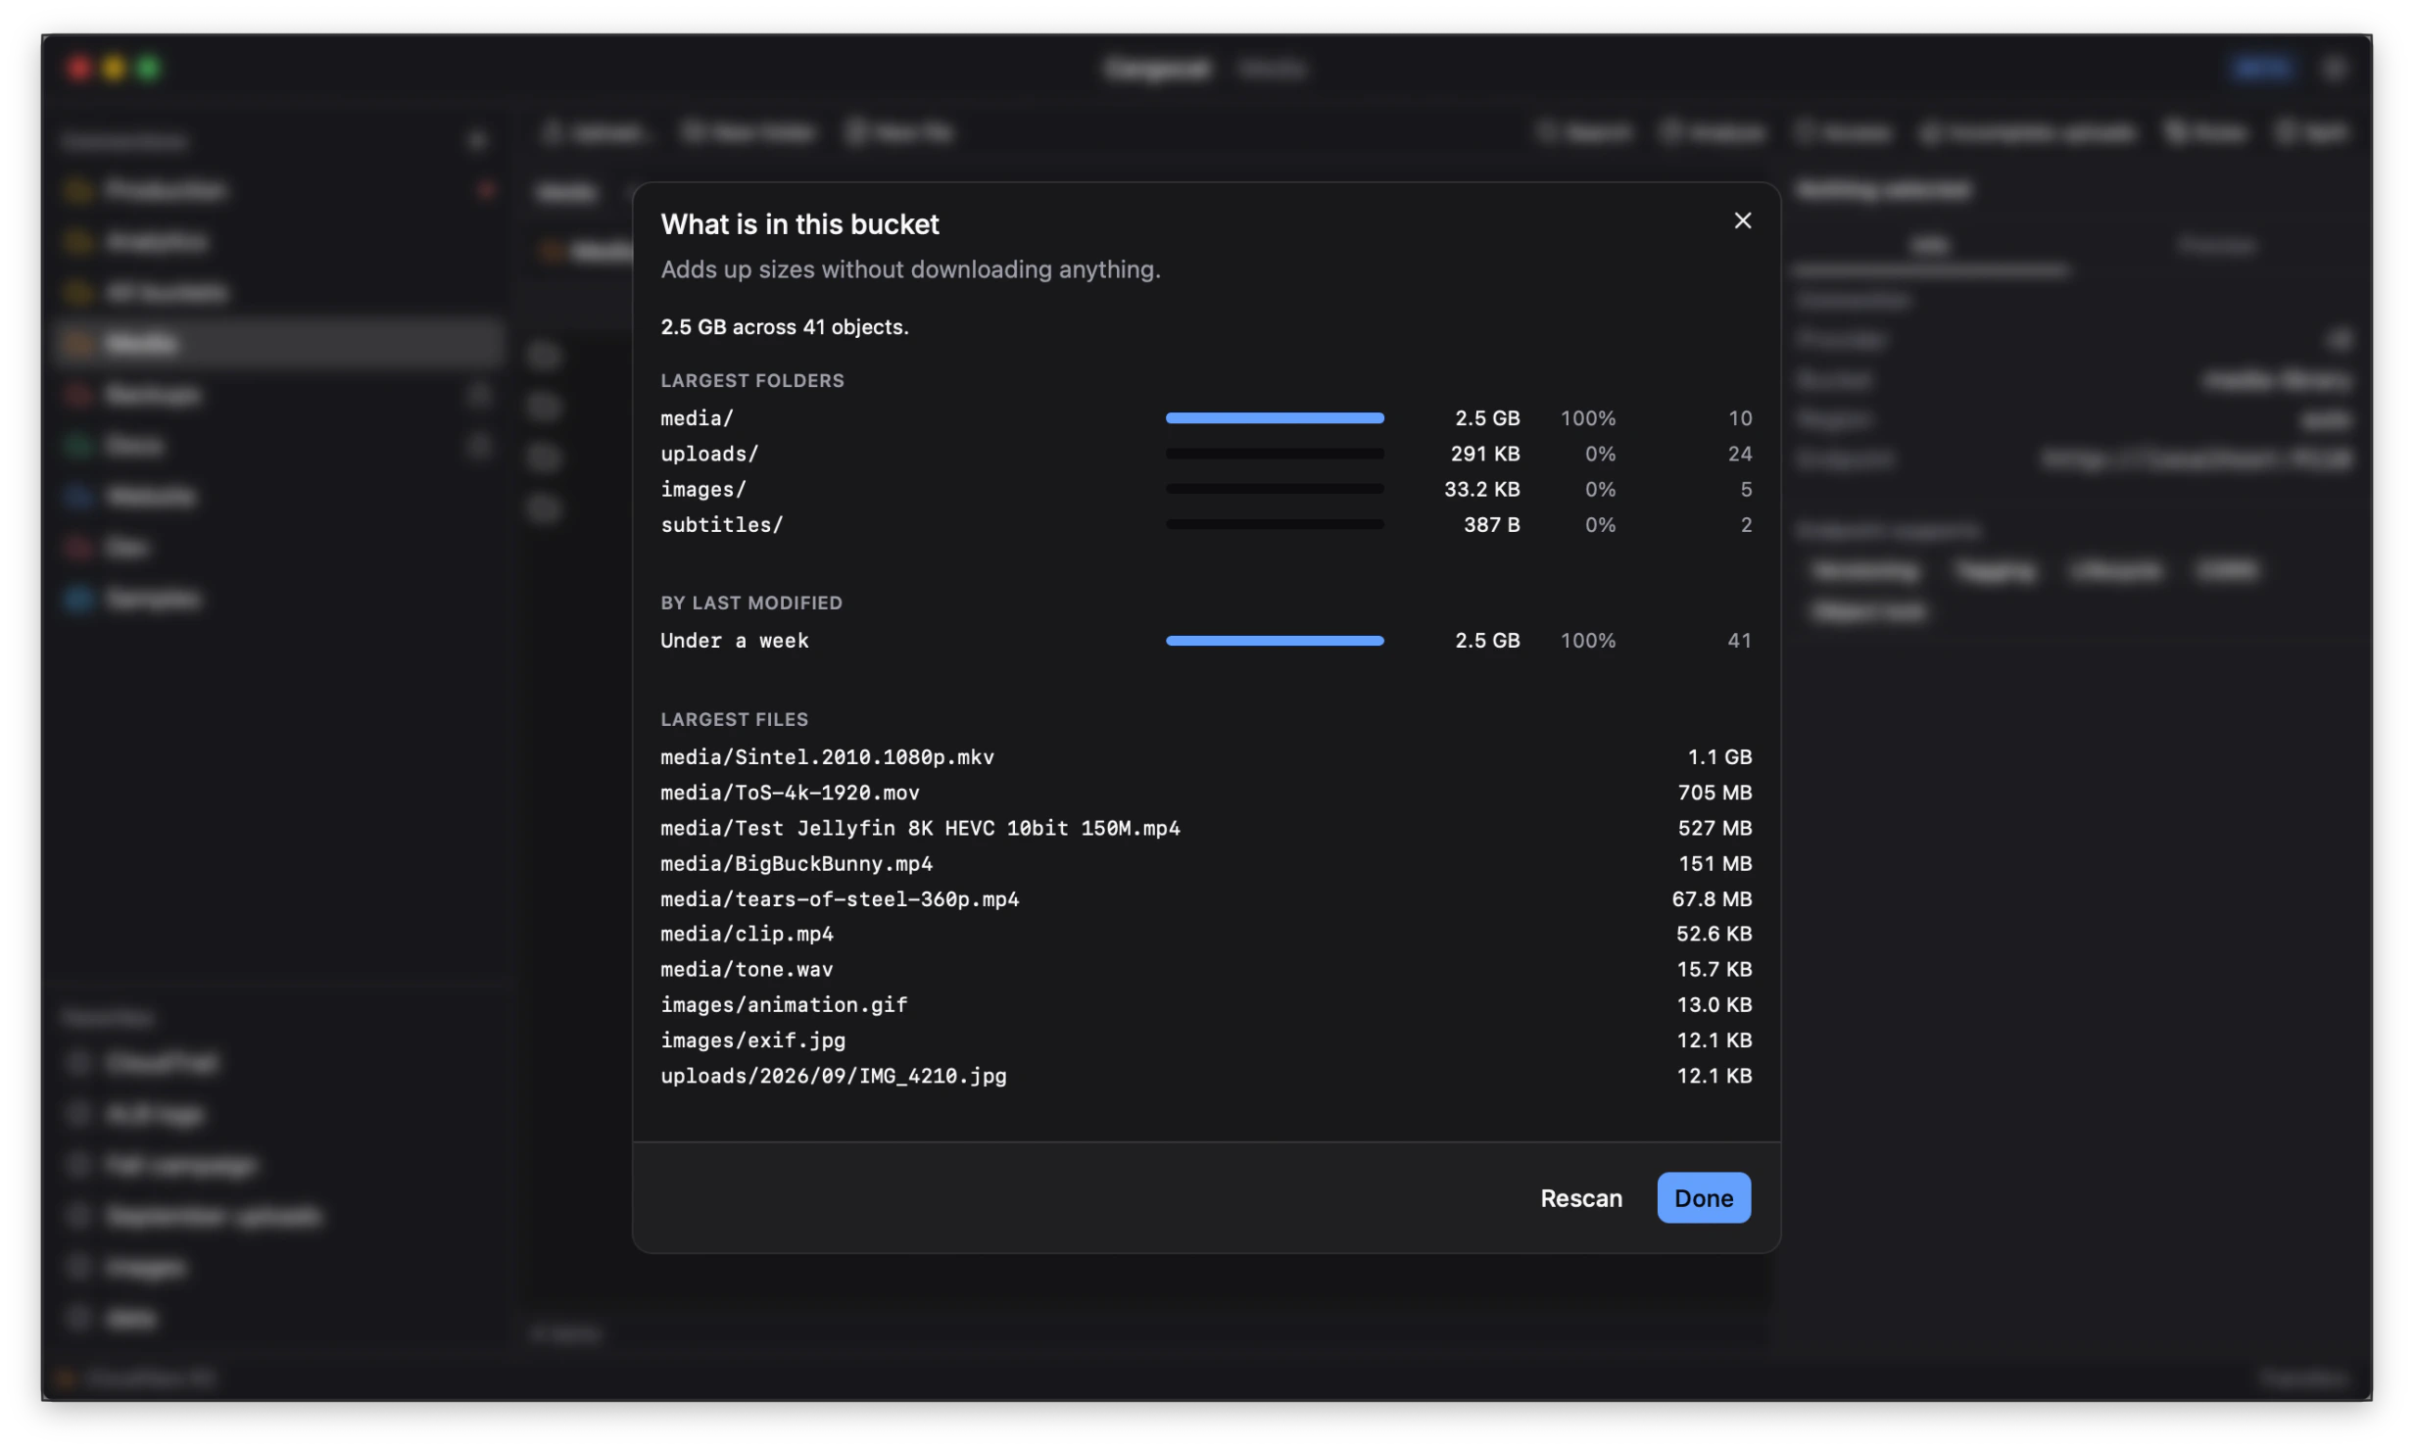Click the 387 B size value

(x=1491, y=524)
